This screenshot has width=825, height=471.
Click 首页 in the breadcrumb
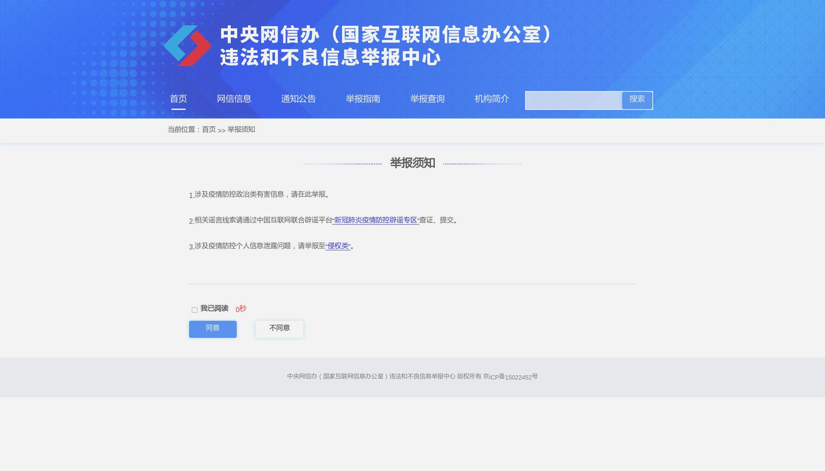pyautogui.click(x=209, y=129)
